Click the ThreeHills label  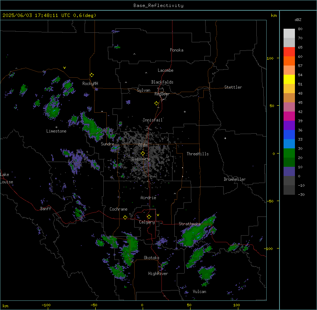198,154
